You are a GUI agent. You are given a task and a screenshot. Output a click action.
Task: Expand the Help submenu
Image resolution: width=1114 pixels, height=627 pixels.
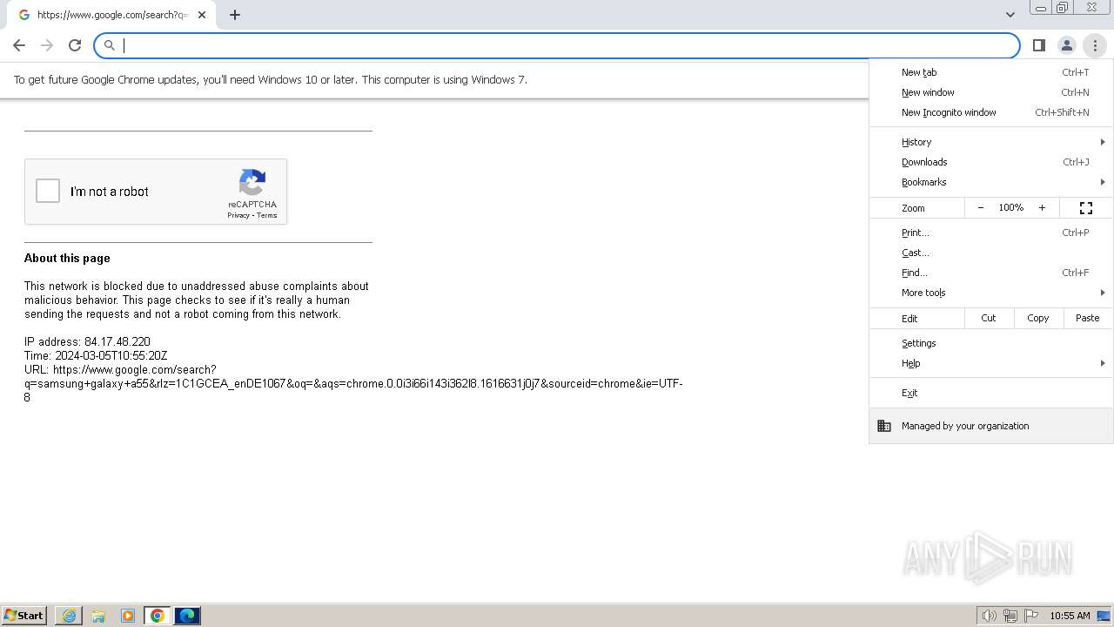(x=991, y=363)
